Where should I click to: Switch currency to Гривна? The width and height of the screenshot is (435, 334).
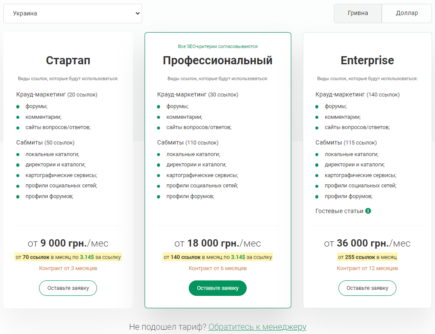pos(358,13)
